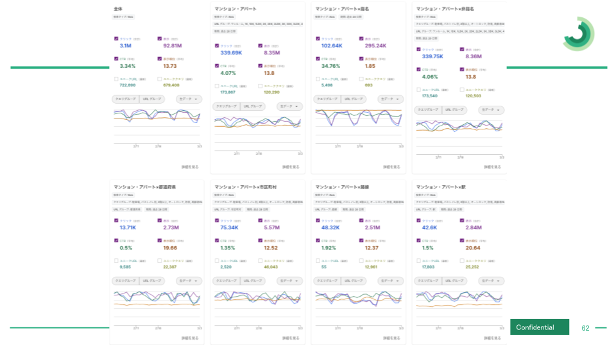The width and height of the screenshot is (616, 346).
Task: Open 詳細を見る link in 全体 card
Action: [x=190, y=167]
